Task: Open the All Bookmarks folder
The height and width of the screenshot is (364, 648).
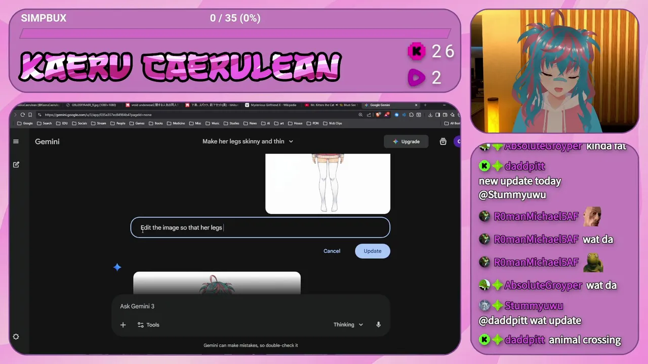Action: point(452,123)
